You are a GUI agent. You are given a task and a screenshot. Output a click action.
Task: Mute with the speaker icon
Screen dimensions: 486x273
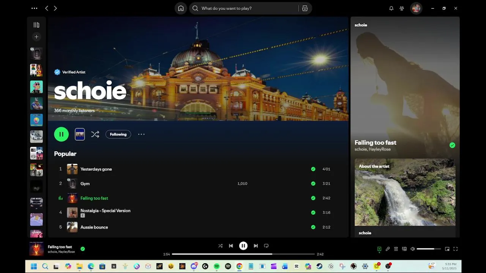pyautogui.click(x=413, y=249)
